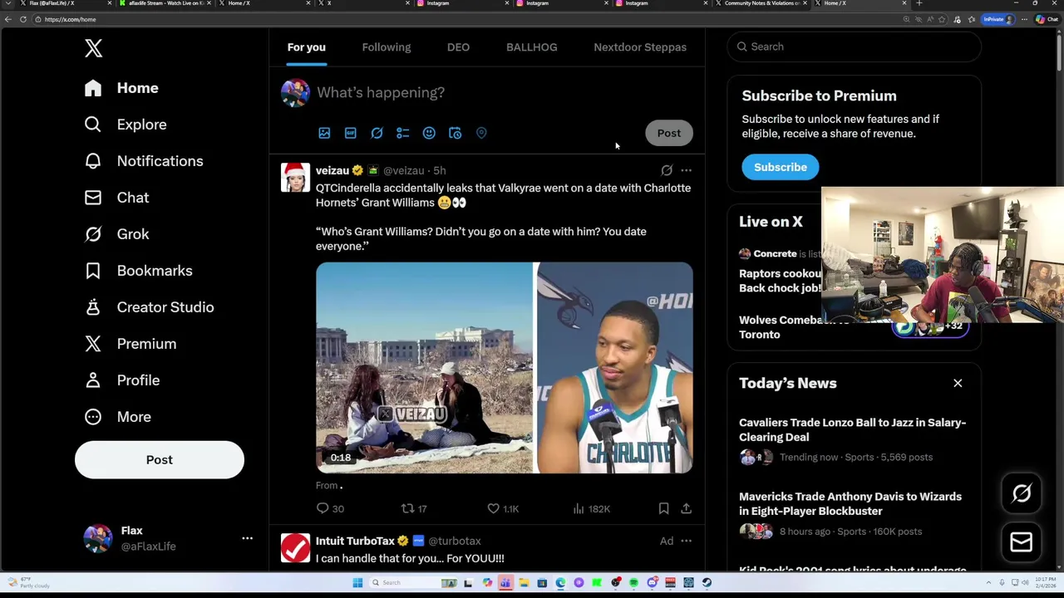Open Spotify from the taskbar

633,583
